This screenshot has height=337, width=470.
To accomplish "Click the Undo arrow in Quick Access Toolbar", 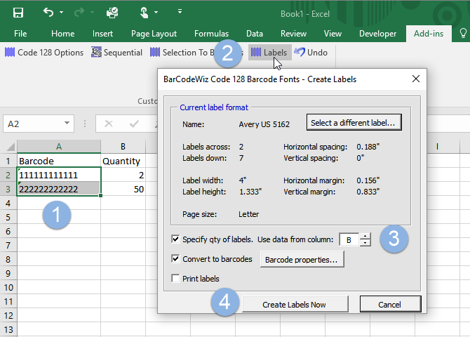I will (48, 12).
